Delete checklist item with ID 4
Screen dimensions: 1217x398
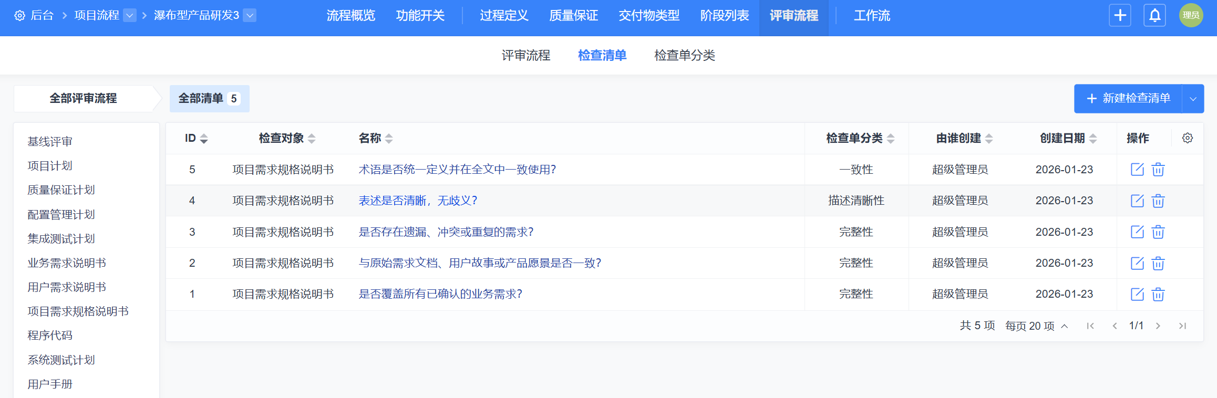pos(1158,201)
